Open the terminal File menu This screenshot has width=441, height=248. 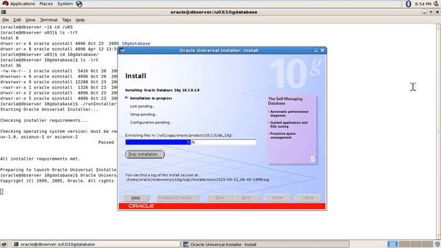point(6,20)
